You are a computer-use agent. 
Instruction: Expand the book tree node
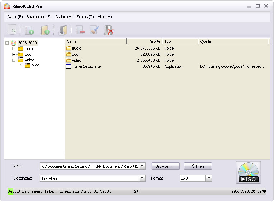(14, 54)
